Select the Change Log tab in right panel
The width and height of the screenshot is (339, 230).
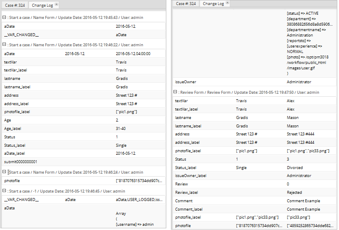coord(213,4)
